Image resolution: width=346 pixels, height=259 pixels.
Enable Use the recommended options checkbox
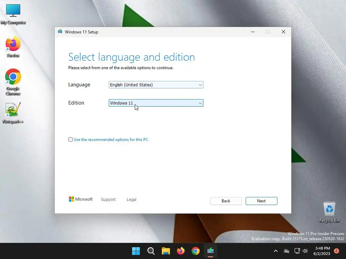point(70,139)
